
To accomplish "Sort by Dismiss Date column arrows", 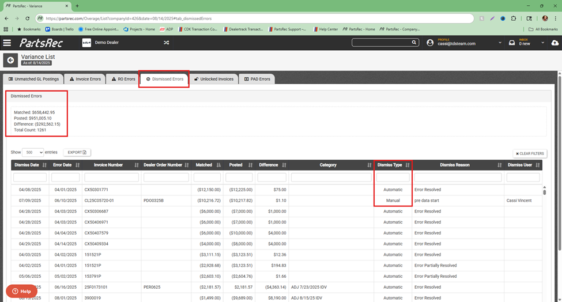I will click(44, 165).
